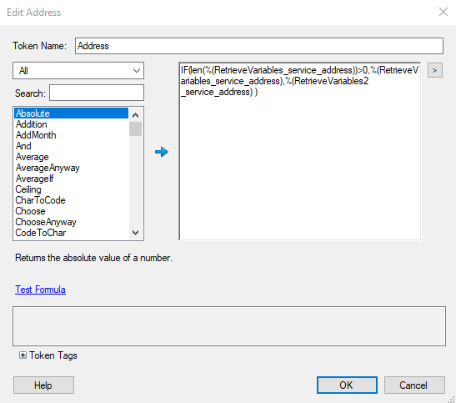The height and width of the screenshot is (403, 456).
Task: Click the Token Name field
Action: (259, 46)
